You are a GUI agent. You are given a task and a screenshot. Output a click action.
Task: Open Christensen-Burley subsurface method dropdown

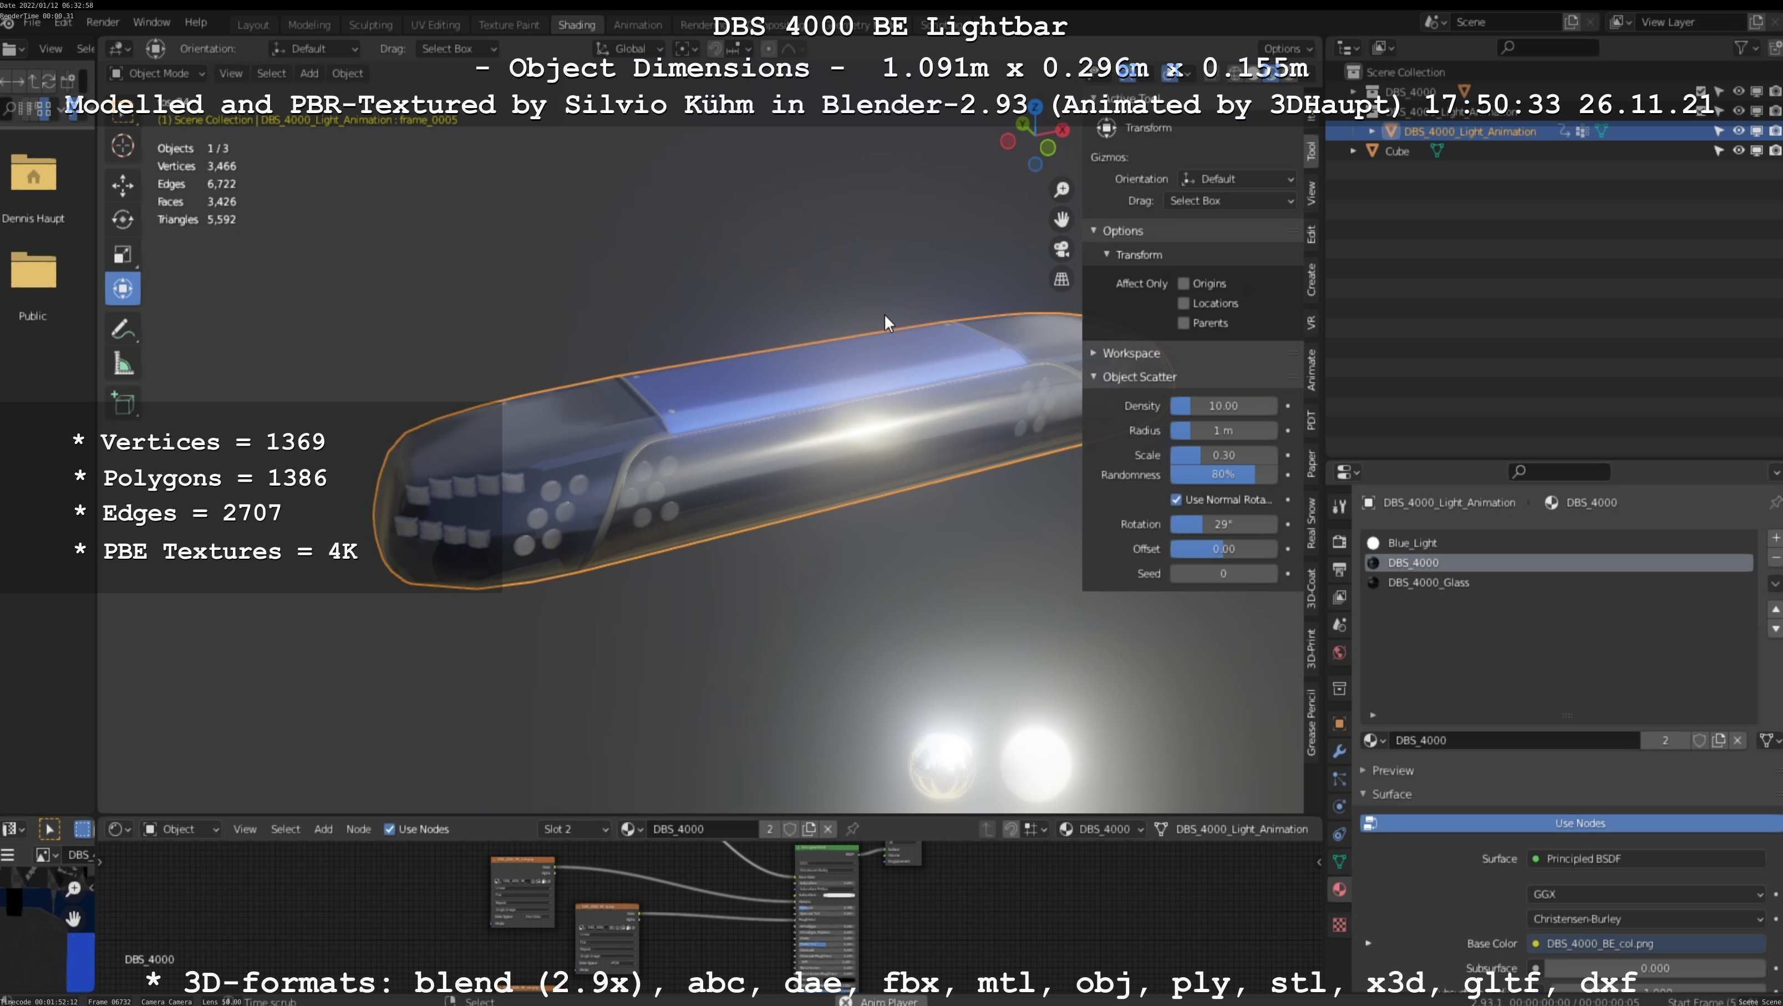1647,919
